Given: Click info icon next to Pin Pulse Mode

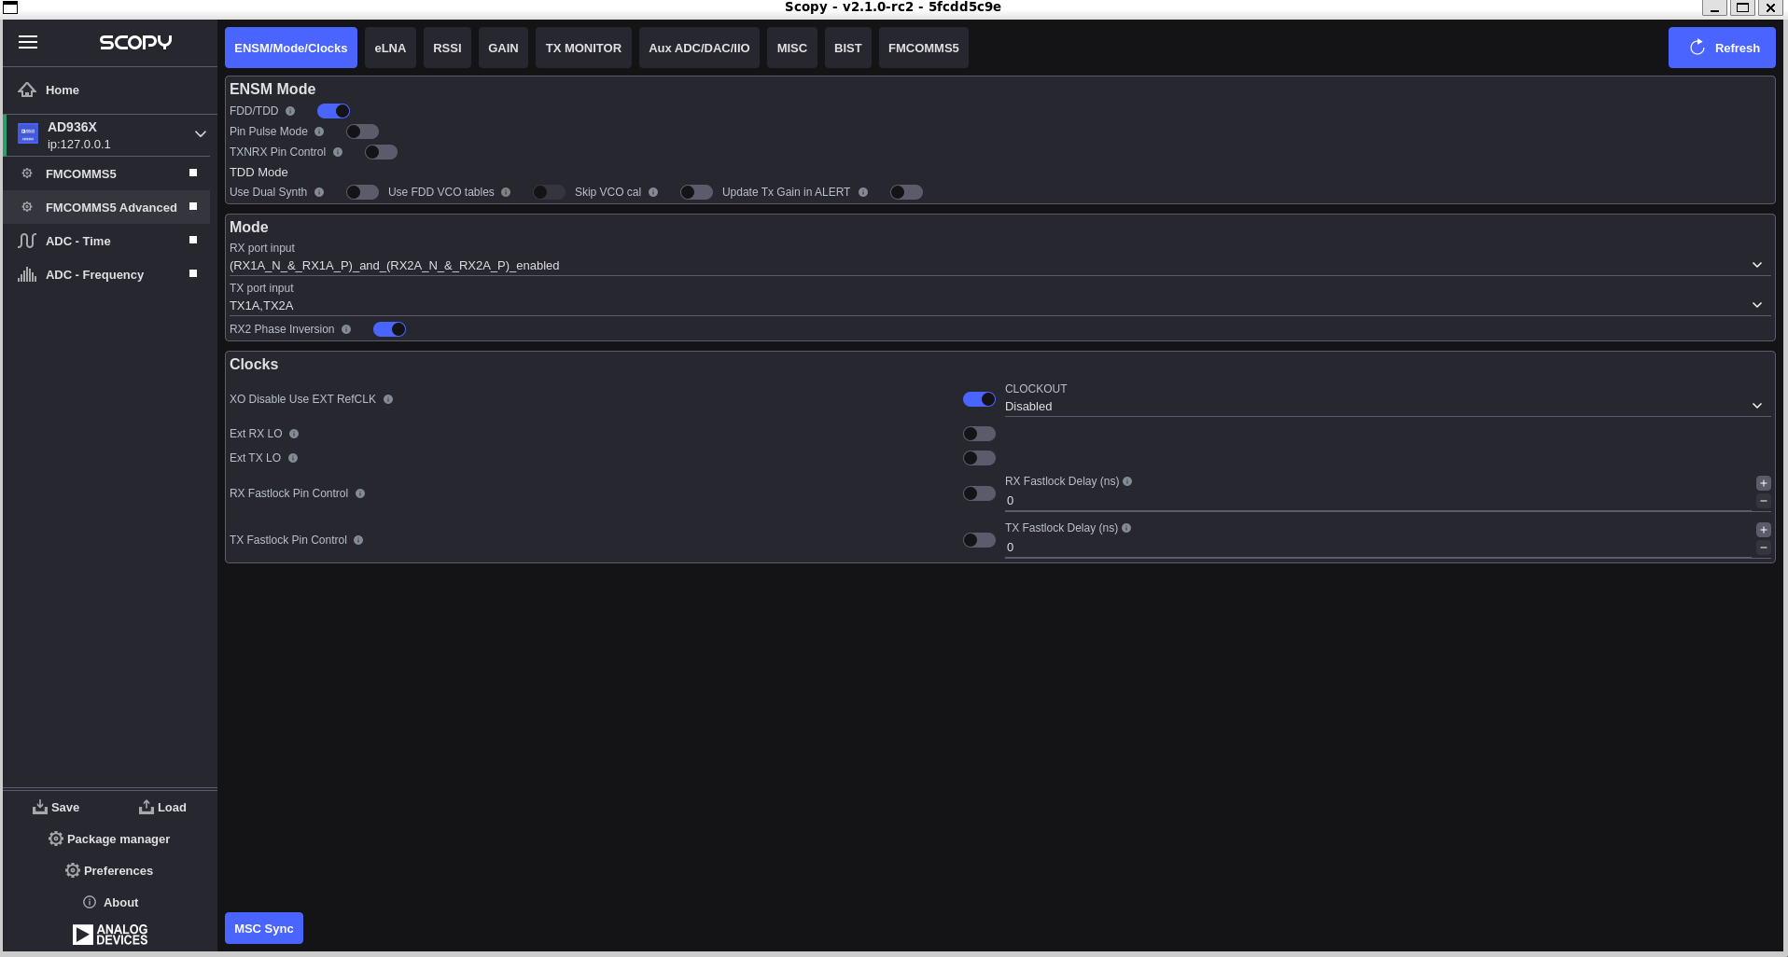Looking at the screenshot, I should [319, 132].
